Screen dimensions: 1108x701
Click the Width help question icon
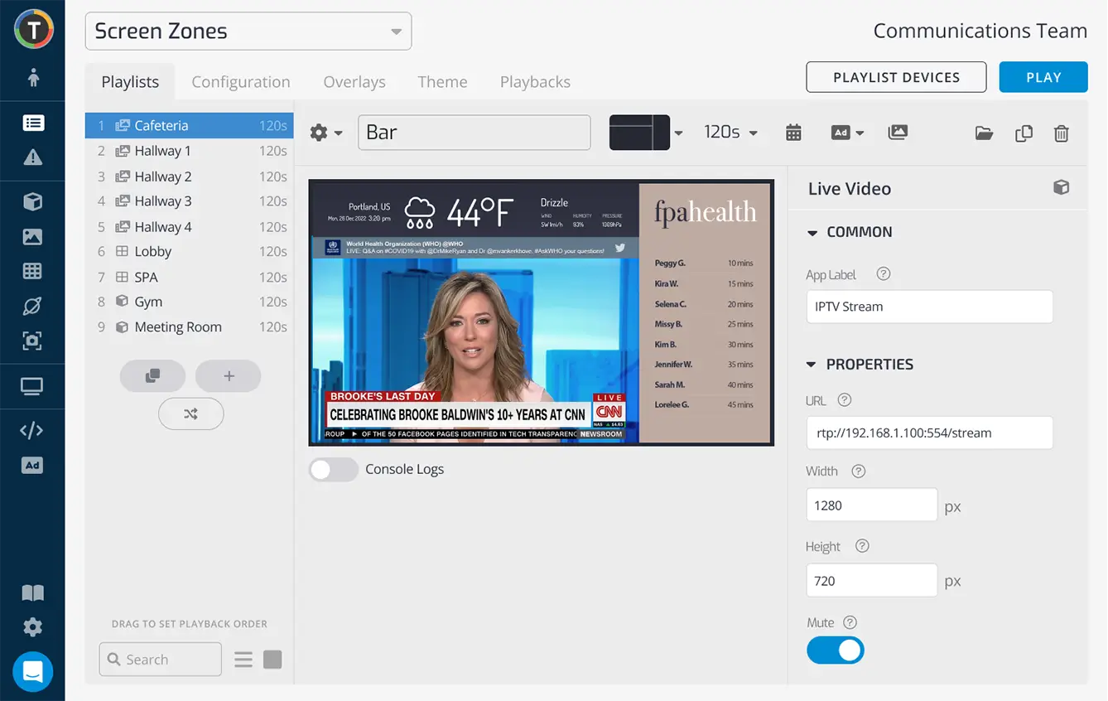point(859,471)
